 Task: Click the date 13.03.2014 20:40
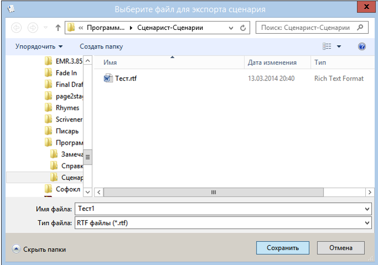tap(271, 78)
